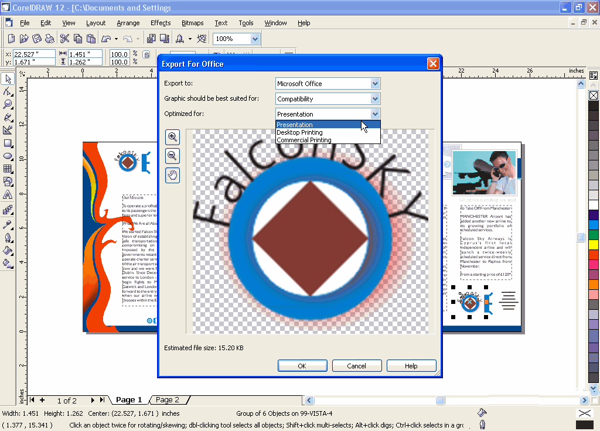Image resolution: width=600 pixels, height=431 pixels.
Task: Toggle the nonproportional scaling lock
Action: click(146, 54)
